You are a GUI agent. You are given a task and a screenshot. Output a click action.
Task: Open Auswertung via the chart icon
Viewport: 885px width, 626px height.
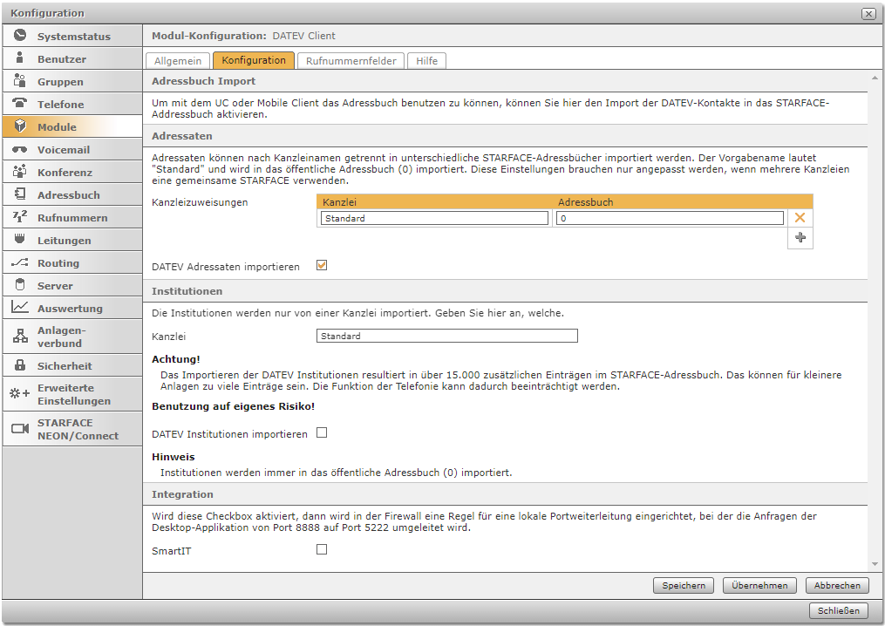pos(20,308)
